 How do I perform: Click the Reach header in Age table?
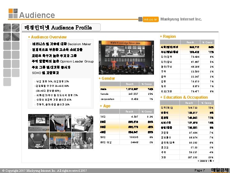click(129, 111)
